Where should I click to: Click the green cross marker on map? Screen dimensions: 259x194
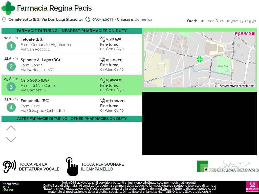pyautogui.click(x=200, y=59)
